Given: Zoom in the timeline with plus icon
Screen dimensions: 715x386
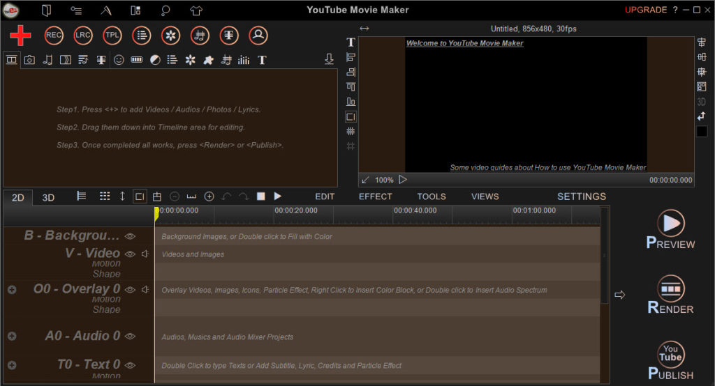Looking at the screenshot, I should pyautogui.click(x=209, y=196).
